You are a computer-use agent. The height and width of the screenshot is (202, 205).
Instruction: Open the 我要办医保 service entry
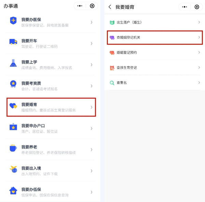[50, 22]
